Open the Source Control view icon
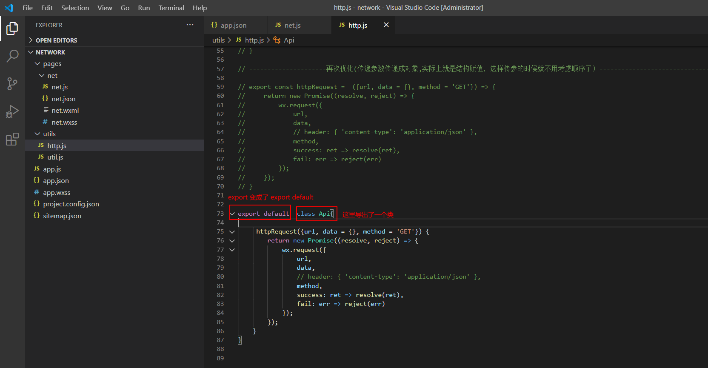 [x=12, y=83]
